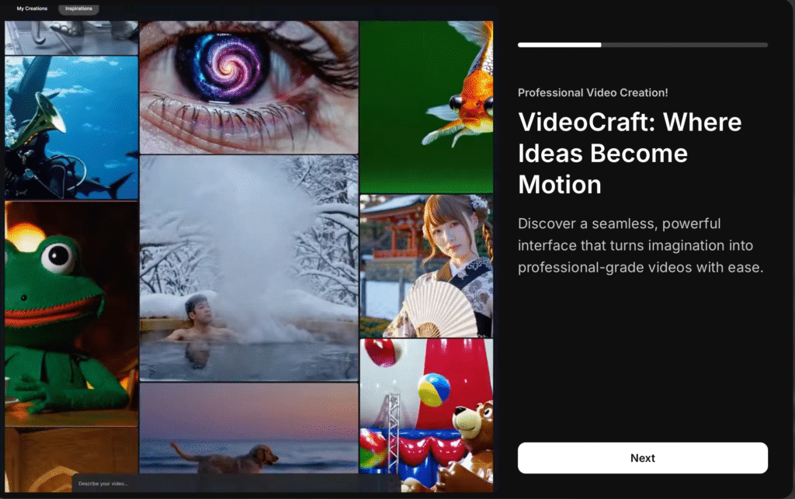The width and height of the screenshot is (795, 499).
Task: Switch to the My Creations tab
Action: point(32,9)
